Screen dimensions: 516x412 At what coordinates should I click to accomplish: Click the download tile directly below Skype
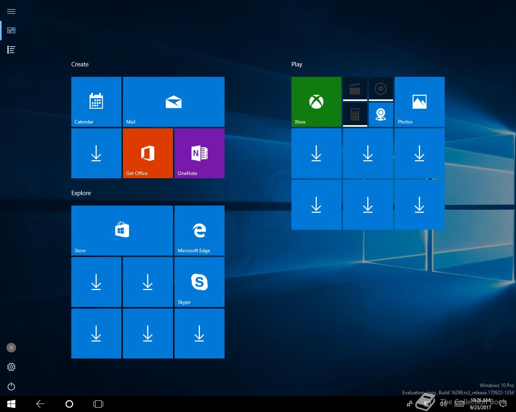click(x=200, y=334)
